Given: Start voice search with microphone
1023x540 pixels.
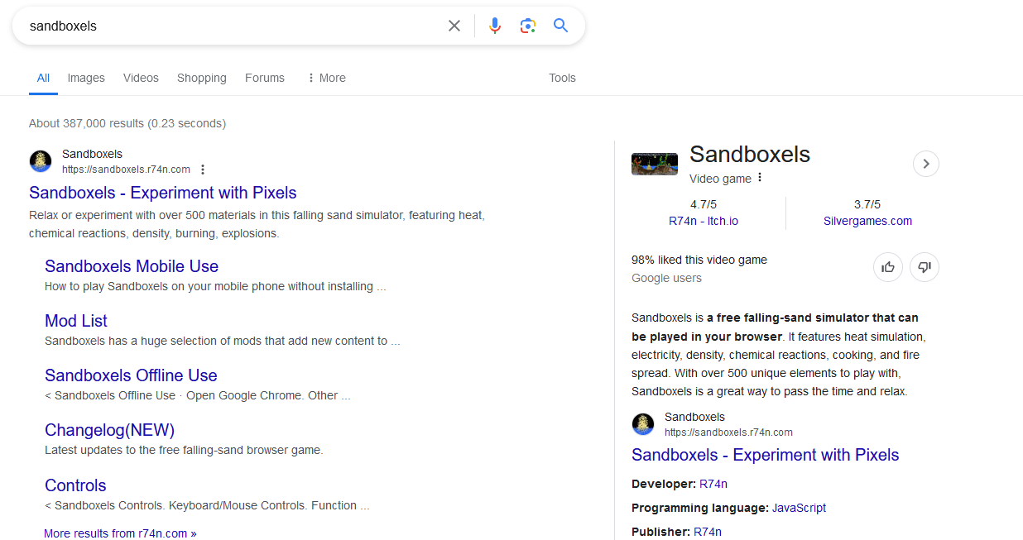Looking at the screenshot, I should [x=495, y=26].
